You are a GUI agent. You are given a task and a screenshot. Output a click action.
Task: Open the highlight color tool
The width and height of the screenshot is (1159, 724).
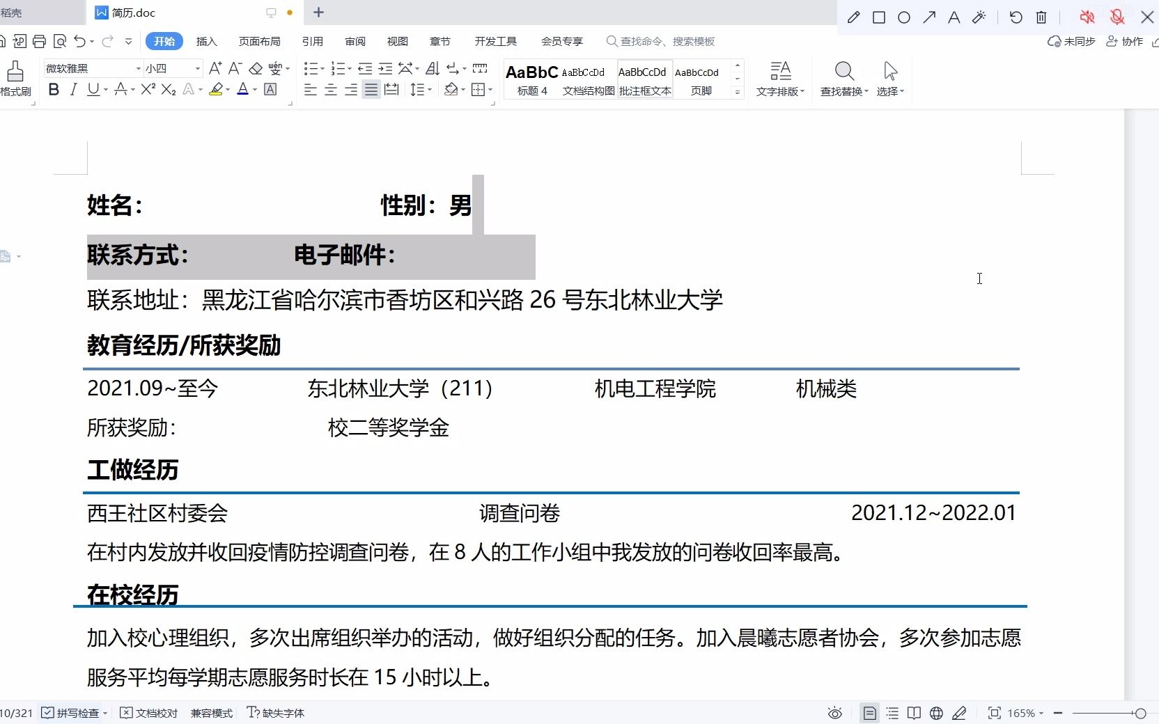point(217,89)
